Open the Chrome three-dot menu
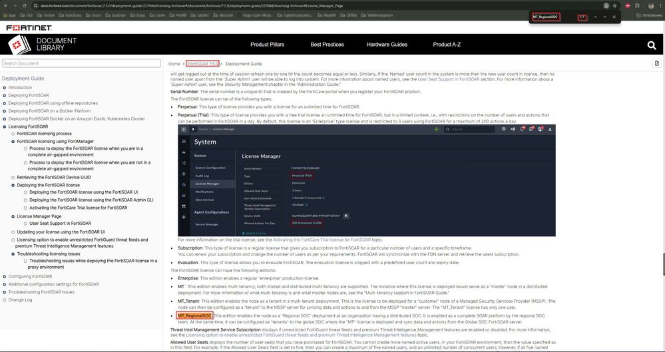 [x=661, y=5]
